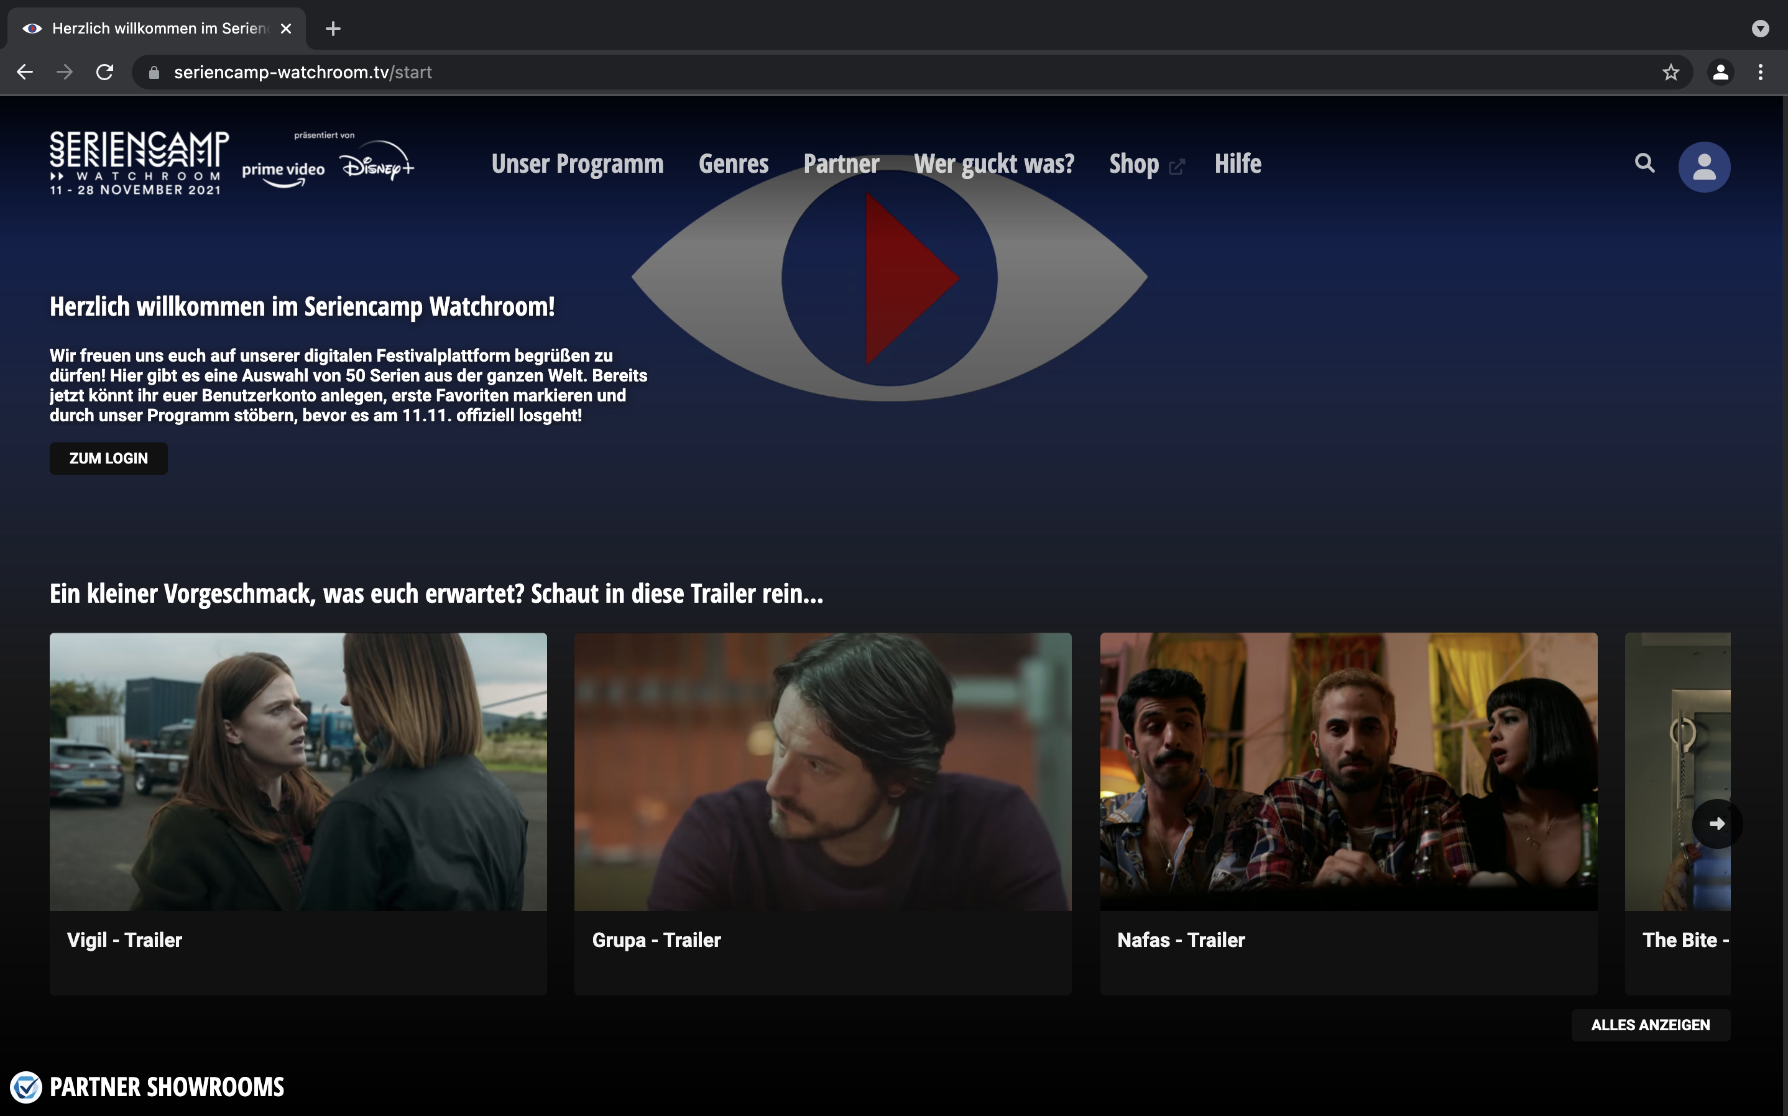Click the address bar URL field
This screenshot has width=1788, height=1116.
[911, 71]
